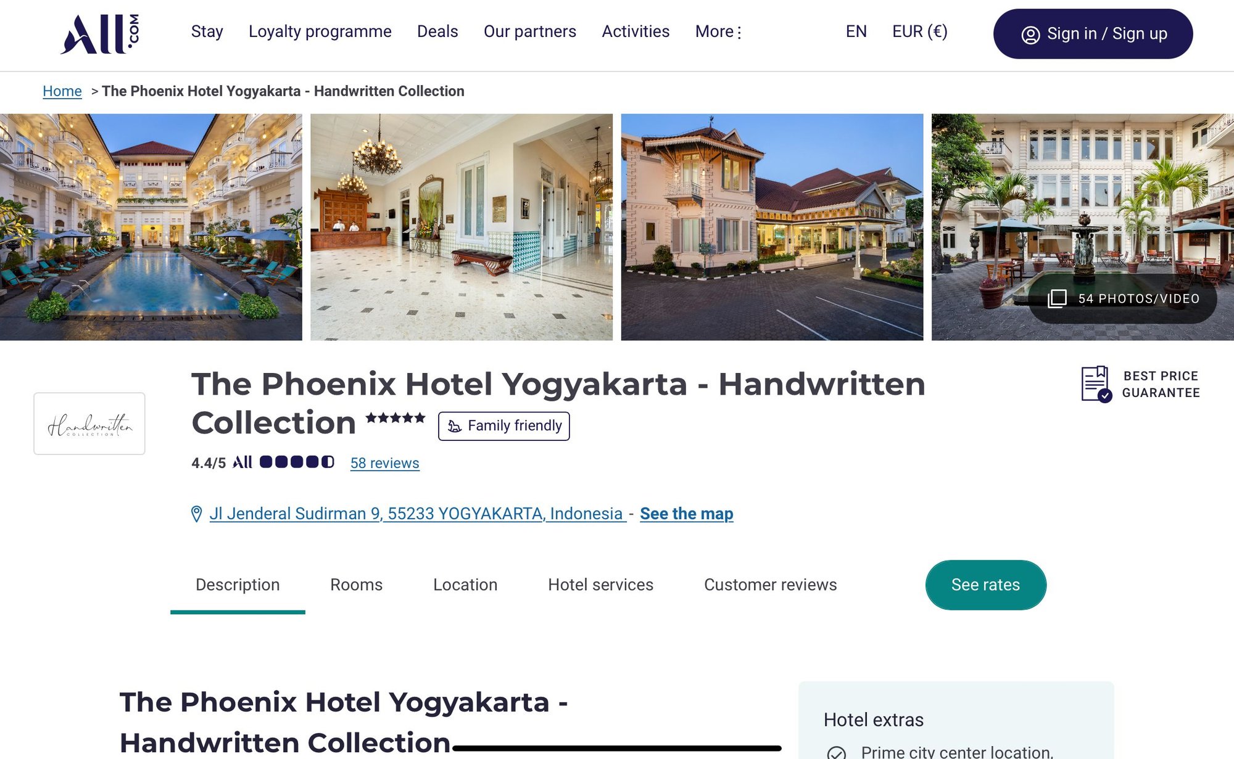Switch to the Customer reviews tab
This screenshot has height=759, width=1234.
tap(770, 585)
